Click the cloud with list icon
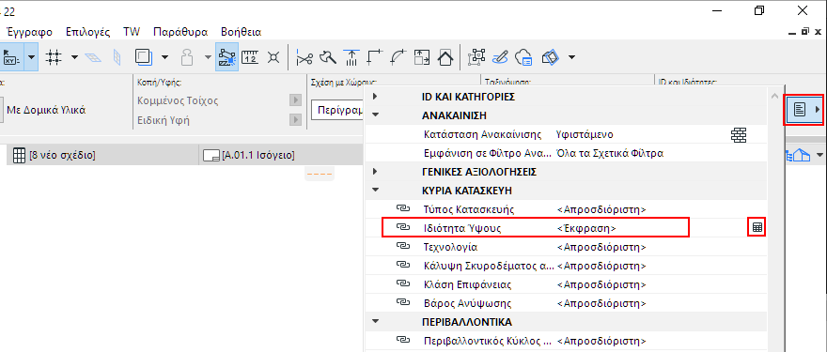This screenshot has height=352, width=827. (524, 57)
